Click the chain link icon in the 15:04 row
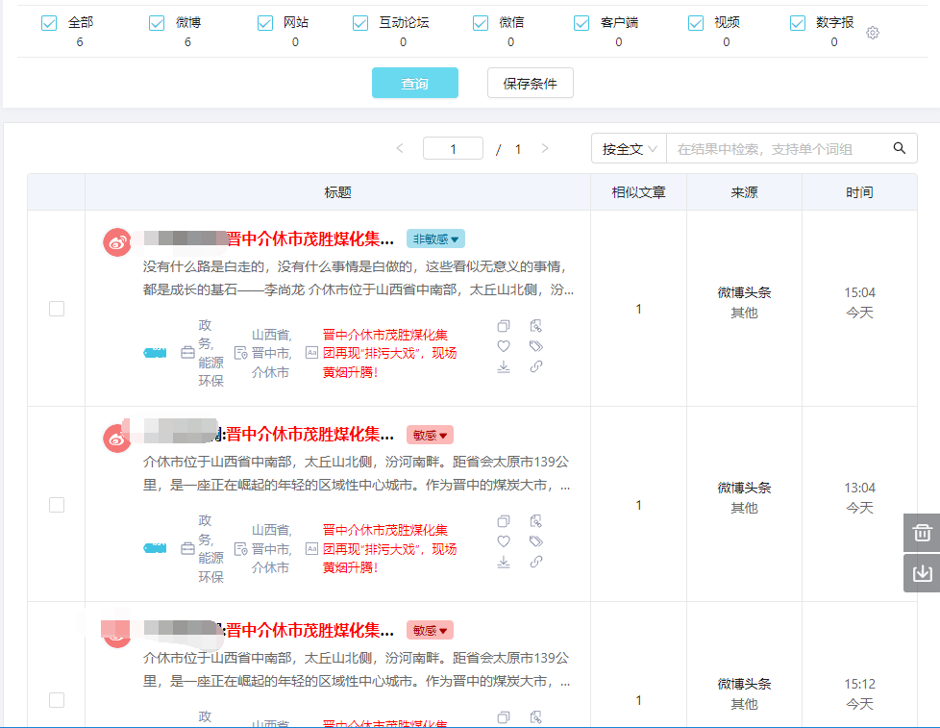This screenshot has height=728, width=940. 536,366
